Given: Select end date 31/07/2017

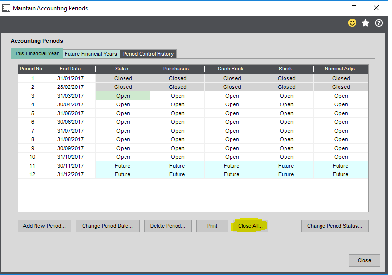Looking at the screenshot, I should 71,131.
